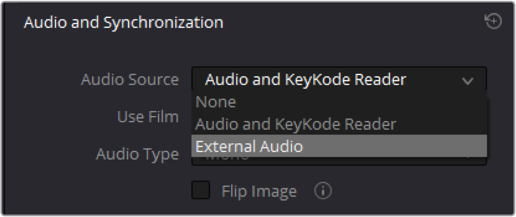Image resolution: width=516 pixels, height=217 pixels.
Task: Click the Audio Source selected value field
Action: pyautogui.click(x=339, y=79)
